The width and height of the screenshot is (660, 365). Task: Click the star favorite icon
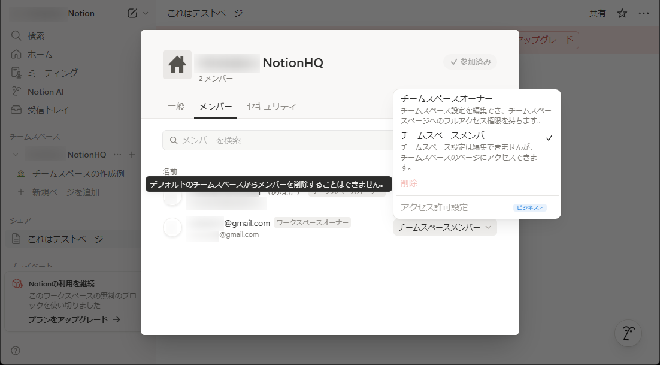click(x=622, y=13)
